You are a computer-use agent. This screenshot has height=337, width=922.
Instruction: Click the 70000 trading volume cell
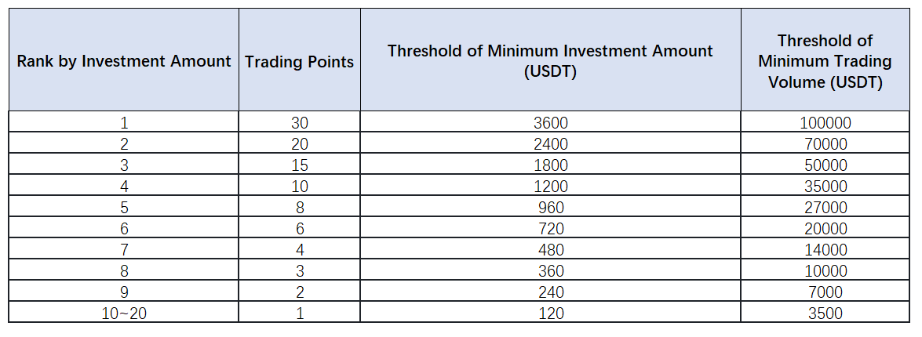(825, 144)
